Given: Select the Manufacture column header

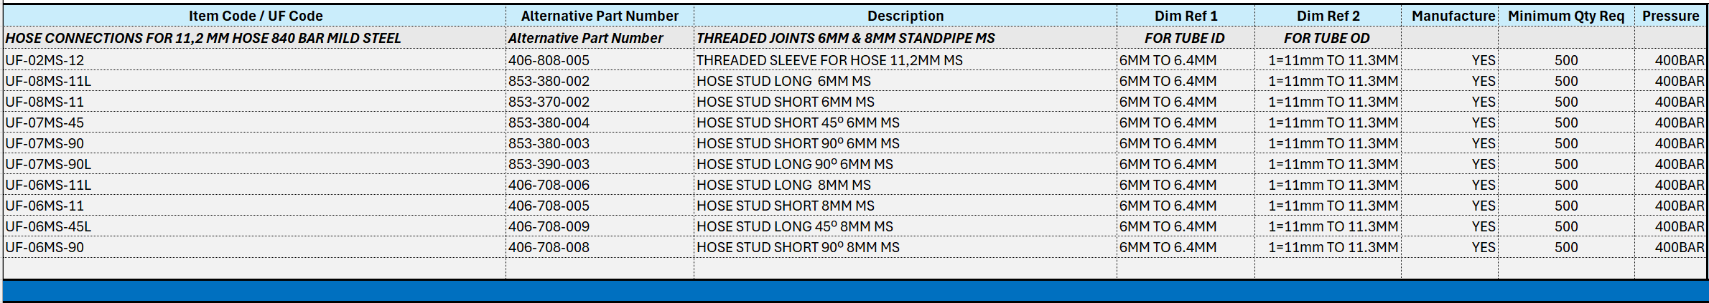Looking at the screenshot, I should pyautogui.click(x=1453, y=16).
